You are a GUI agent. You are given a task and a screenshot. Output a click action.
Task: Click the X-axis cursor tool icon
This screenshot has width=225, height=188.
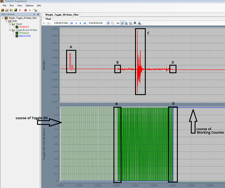click(127, 23)
